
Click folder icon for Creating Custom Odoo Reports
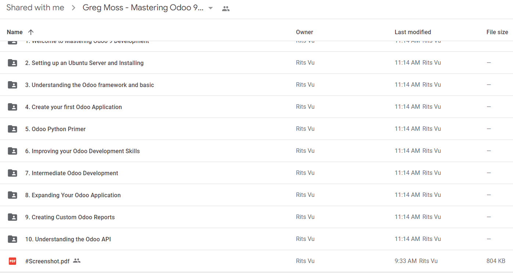tap(12, 217)
